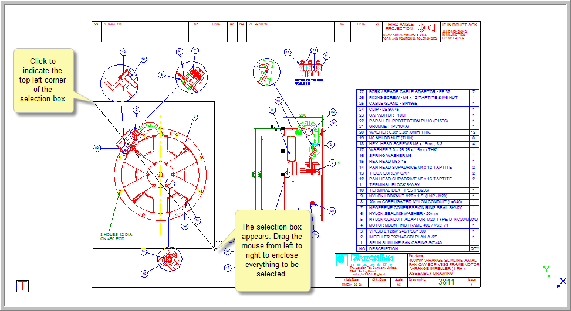571x311 pixels.
Task: Click the 200 dimension on side view
Action: click(x=303, y=115)
